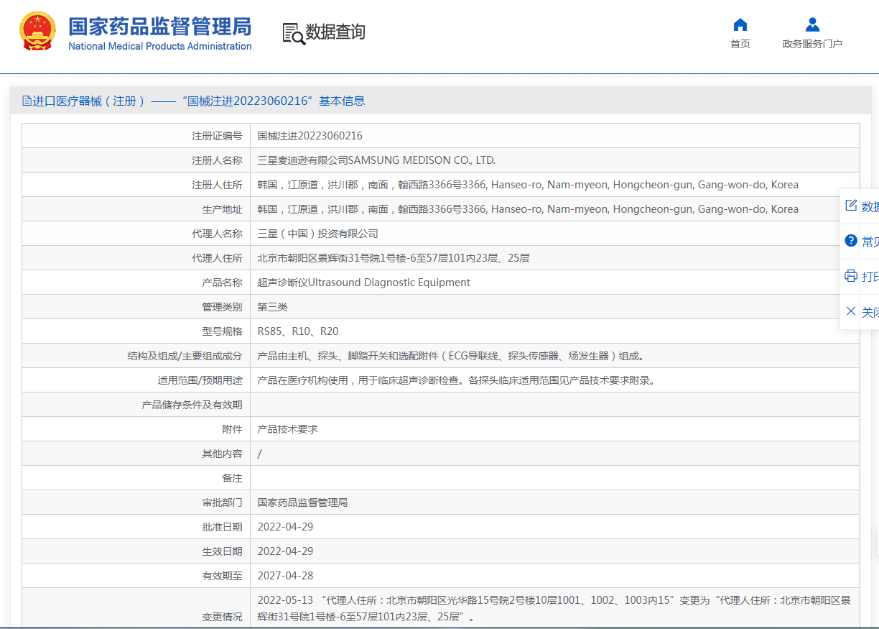Open 政务服务门户 user icon

pos(812,25)
